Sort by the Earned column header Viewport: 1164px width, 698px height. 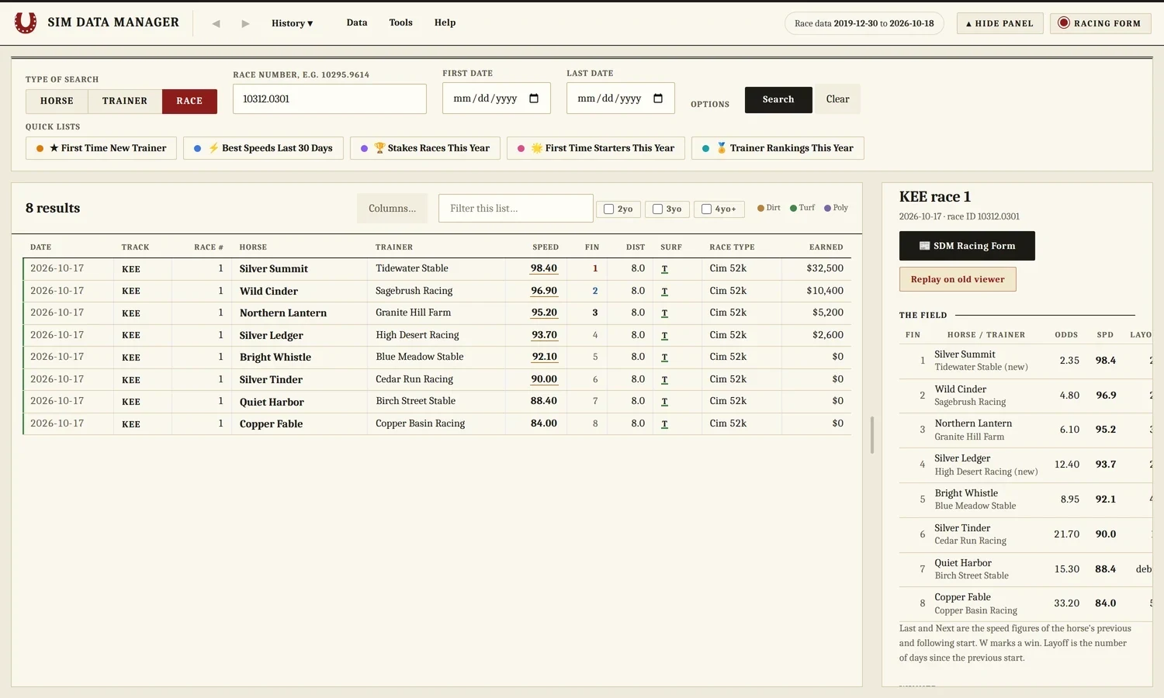tap(826, 247)
